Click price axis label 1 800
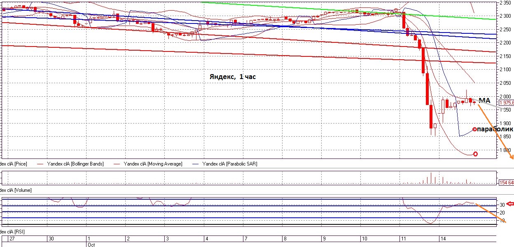514x247 pixels. point(506,150)
